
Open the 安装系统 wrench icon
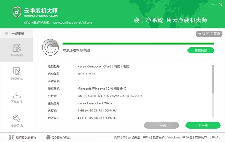click(17, 118)
